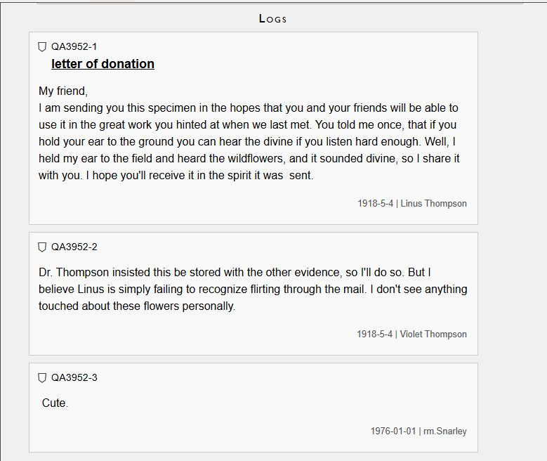Screen dimensions: 547x461
Task: Click the 'Cute.' log entry text
Action: pyautogui.click(x=55, y=403)
